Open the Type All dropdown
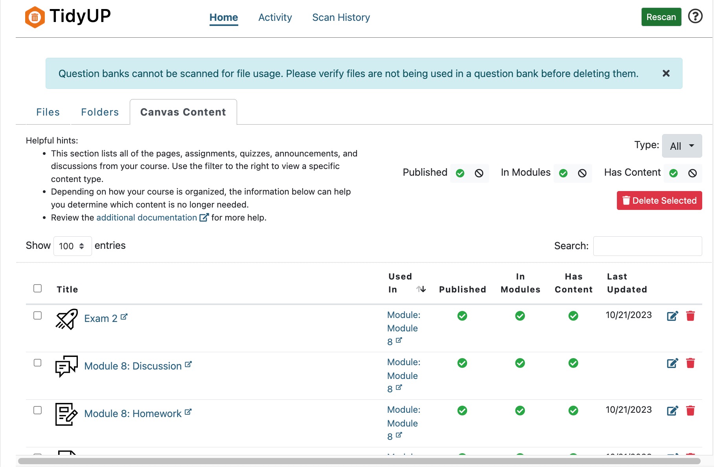This screenshot has height=467, width=714. 682,146
